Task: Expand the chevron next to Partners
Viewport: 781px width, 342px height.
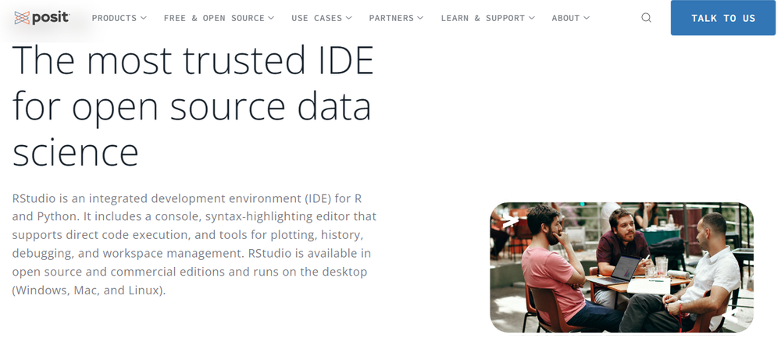Action: tap(420, 18)
